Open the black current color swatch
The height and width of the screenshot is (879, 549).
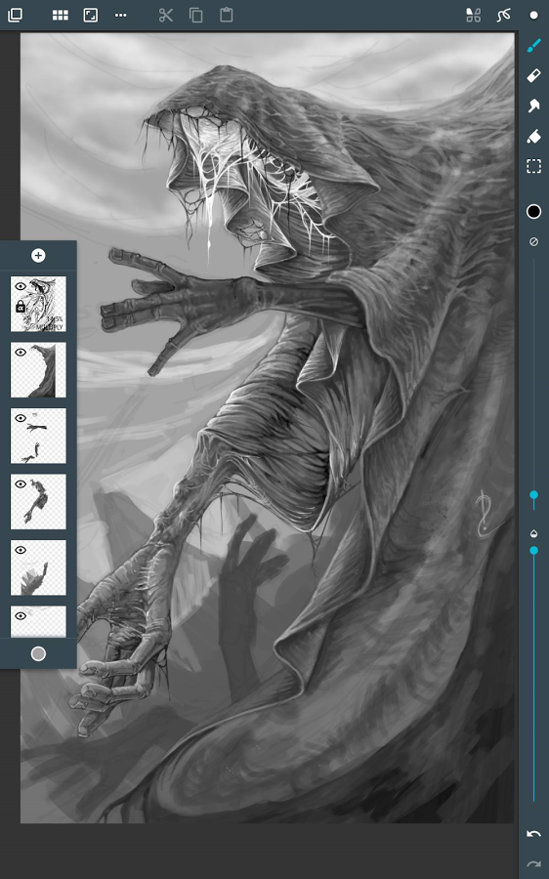pyautogui.click(x=533, y=211)
